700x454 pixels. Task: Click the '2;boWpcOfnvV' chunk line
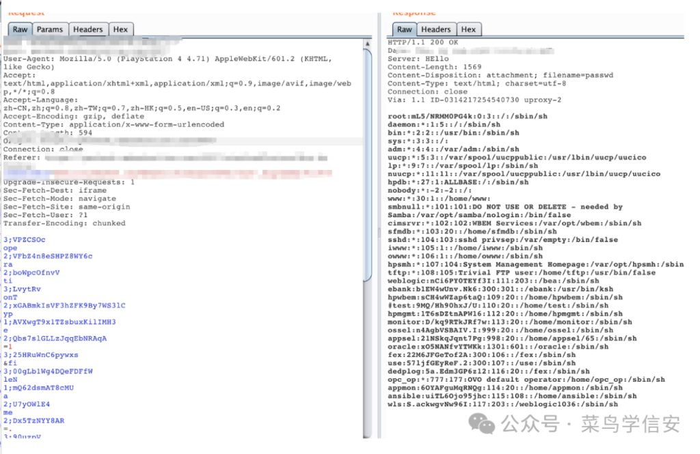(x=31, y=272)
